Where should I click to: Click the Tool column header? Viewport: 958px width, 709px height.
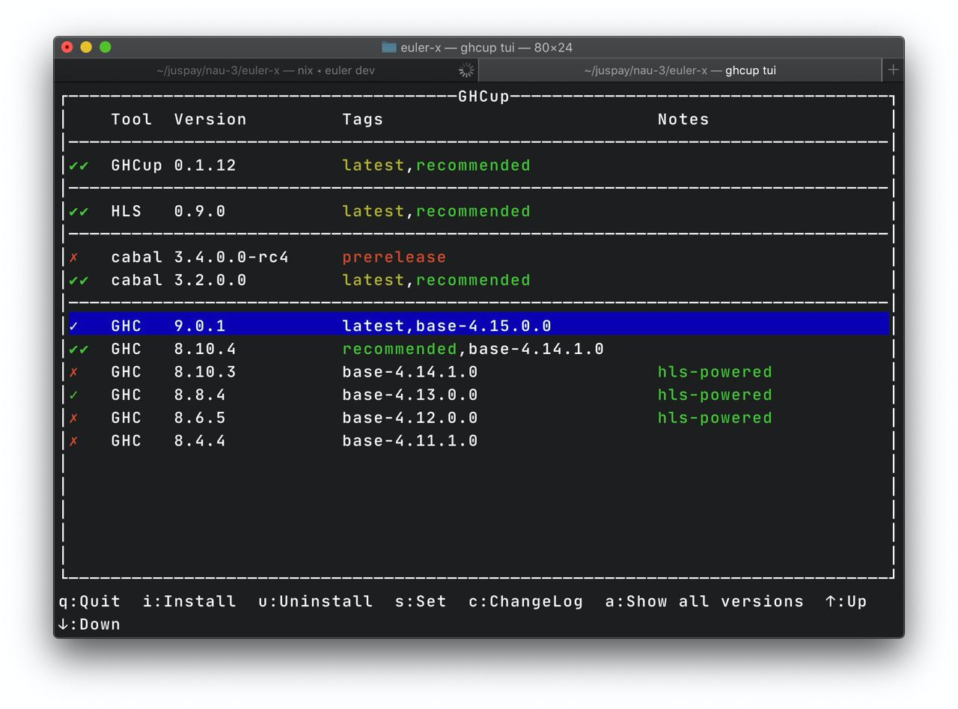click(x=132, y=120)
